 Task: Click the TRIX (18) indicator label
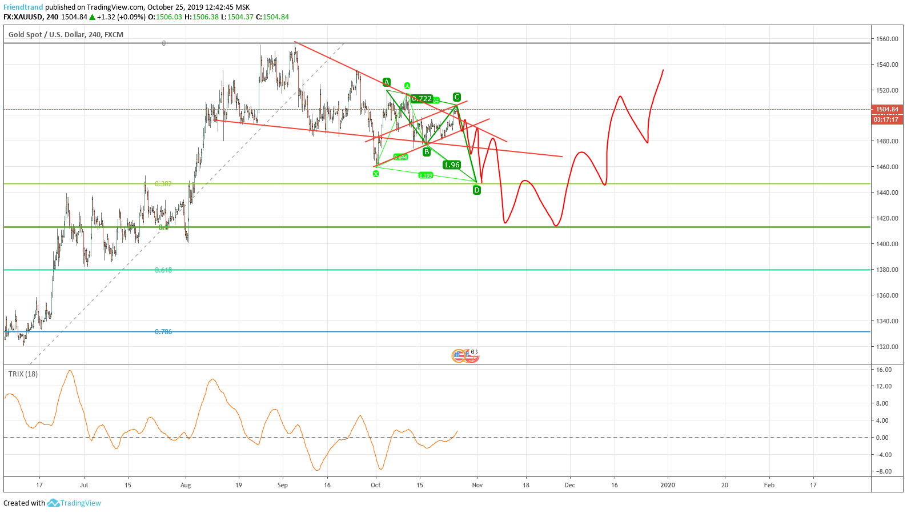[23, 374]
